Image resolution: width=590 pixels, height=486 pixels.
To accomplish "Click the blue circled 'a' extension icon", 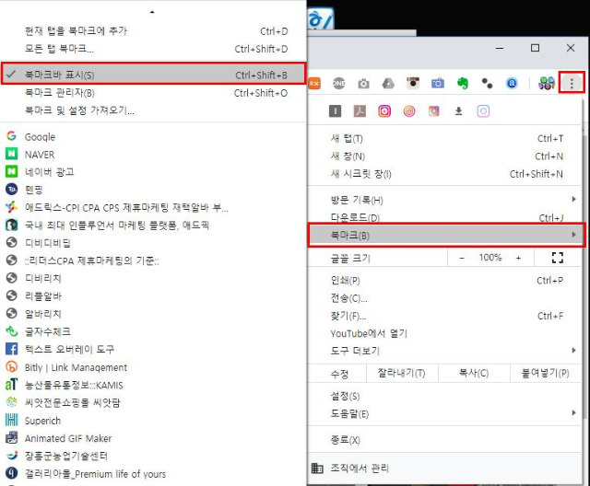I will click(512, 83).
